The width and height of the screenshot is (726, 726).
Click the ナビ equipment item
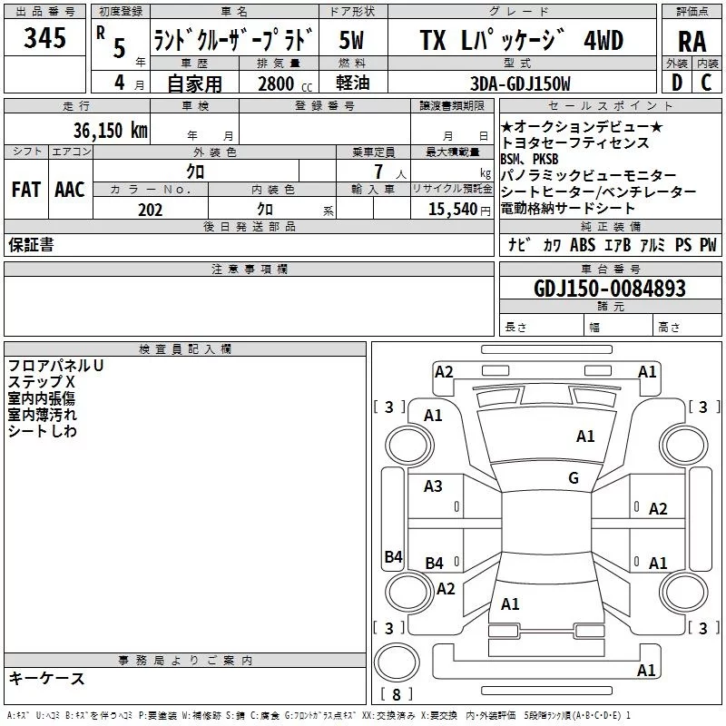518,245
